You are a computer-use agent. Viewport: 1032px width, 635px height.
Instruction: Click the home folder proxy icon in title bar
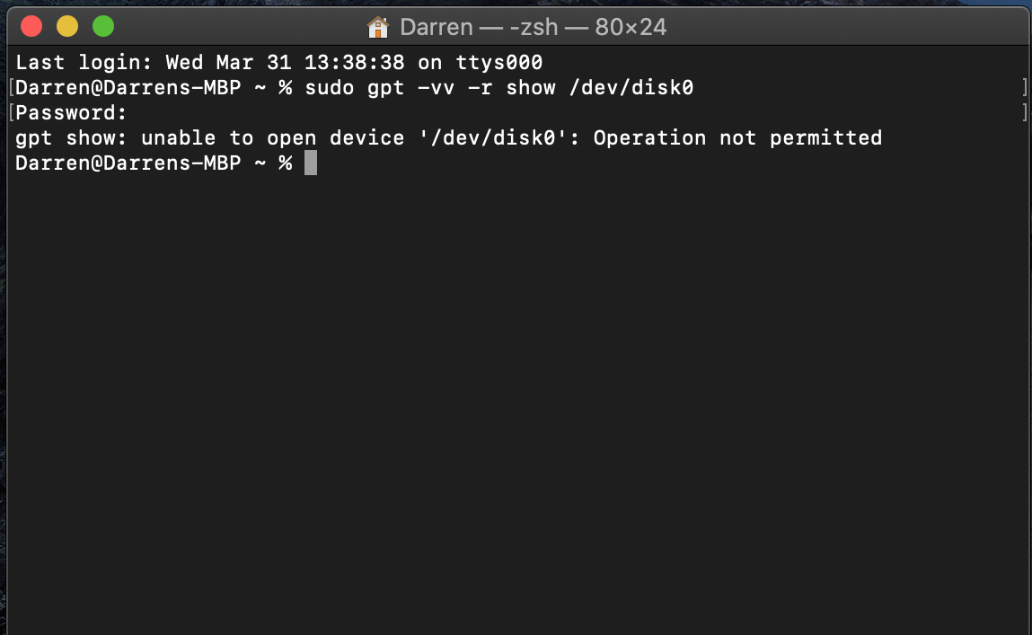pyautogui.click(x=378, y=27)
